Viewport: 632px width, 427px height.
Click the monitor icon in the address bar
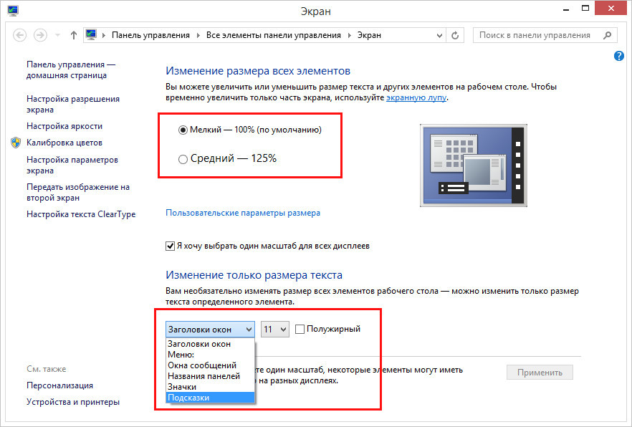pos(92,34)
